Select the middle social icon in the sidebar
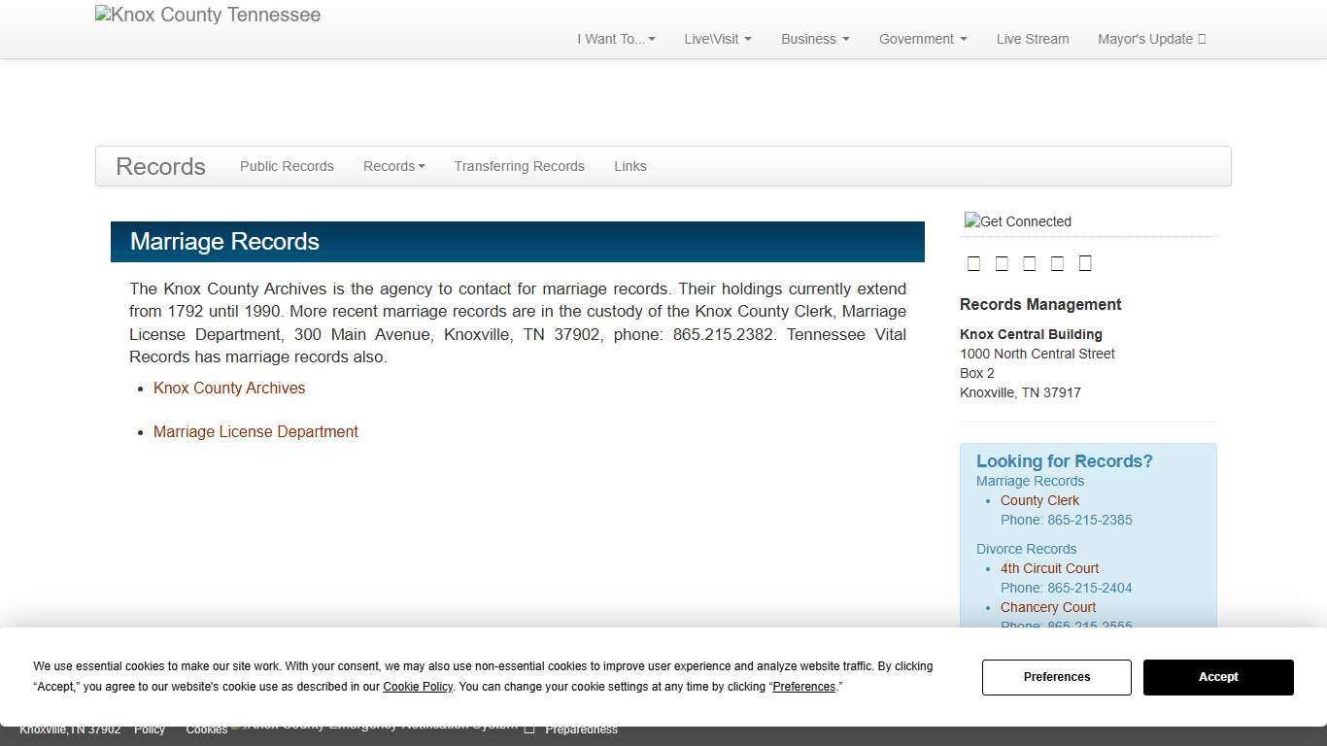The height and width of the screenshot is (746, 1327). pyautogui.click(x=1030, y=262)
